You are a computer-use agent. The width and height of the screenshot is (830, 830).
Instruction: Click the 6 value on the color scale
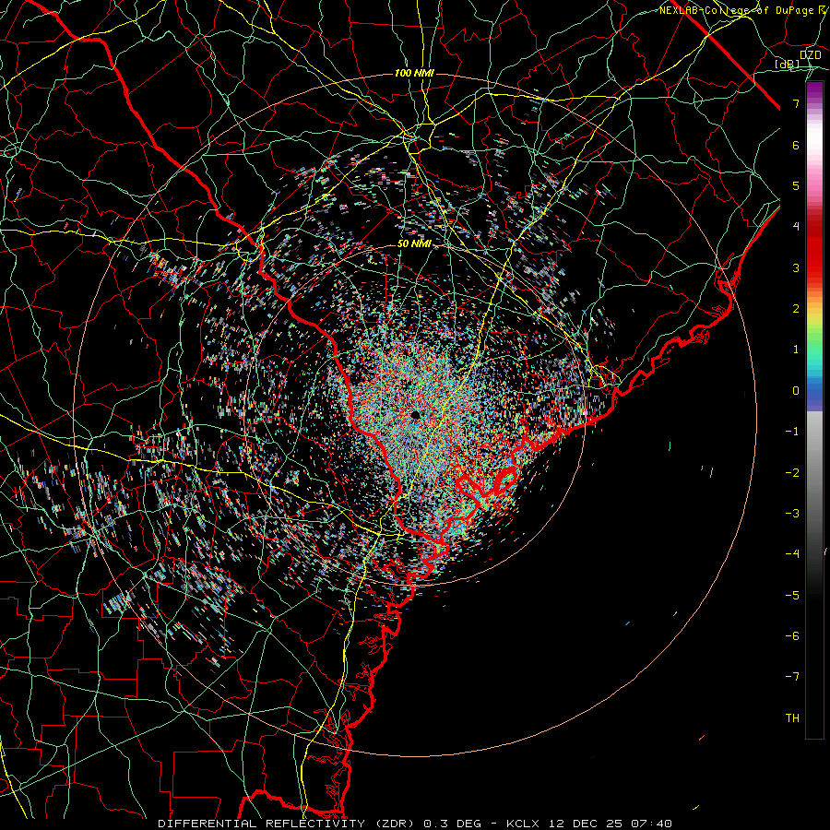796,145
